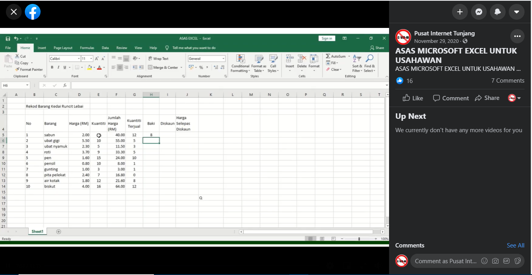532x275 pixels.
Task: Click the AutoSum icon in Excel ribbon
Action: pyautogui.click(x=328, y=56)
